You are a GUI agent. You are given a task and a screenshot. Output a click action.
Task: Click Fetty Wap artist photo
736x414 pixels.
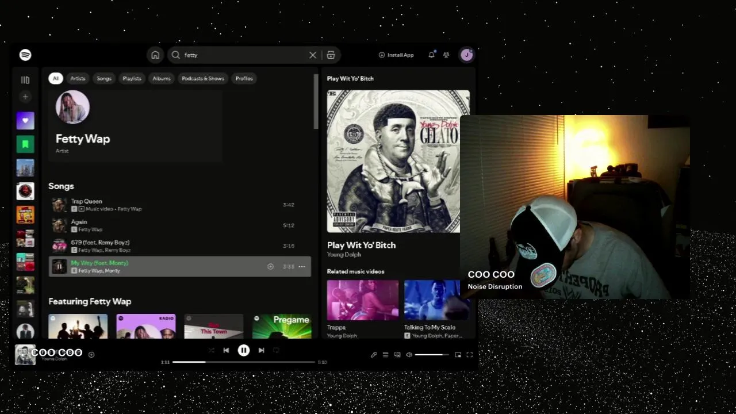[x=72, y=107]
